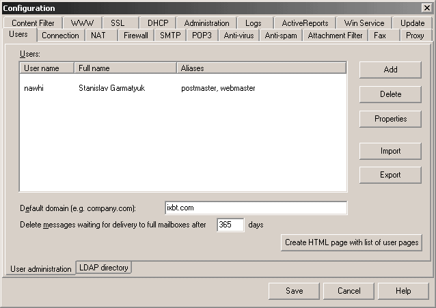Open the Firewall tab
This screenshot has height=308, width=436.
[136, 36]
